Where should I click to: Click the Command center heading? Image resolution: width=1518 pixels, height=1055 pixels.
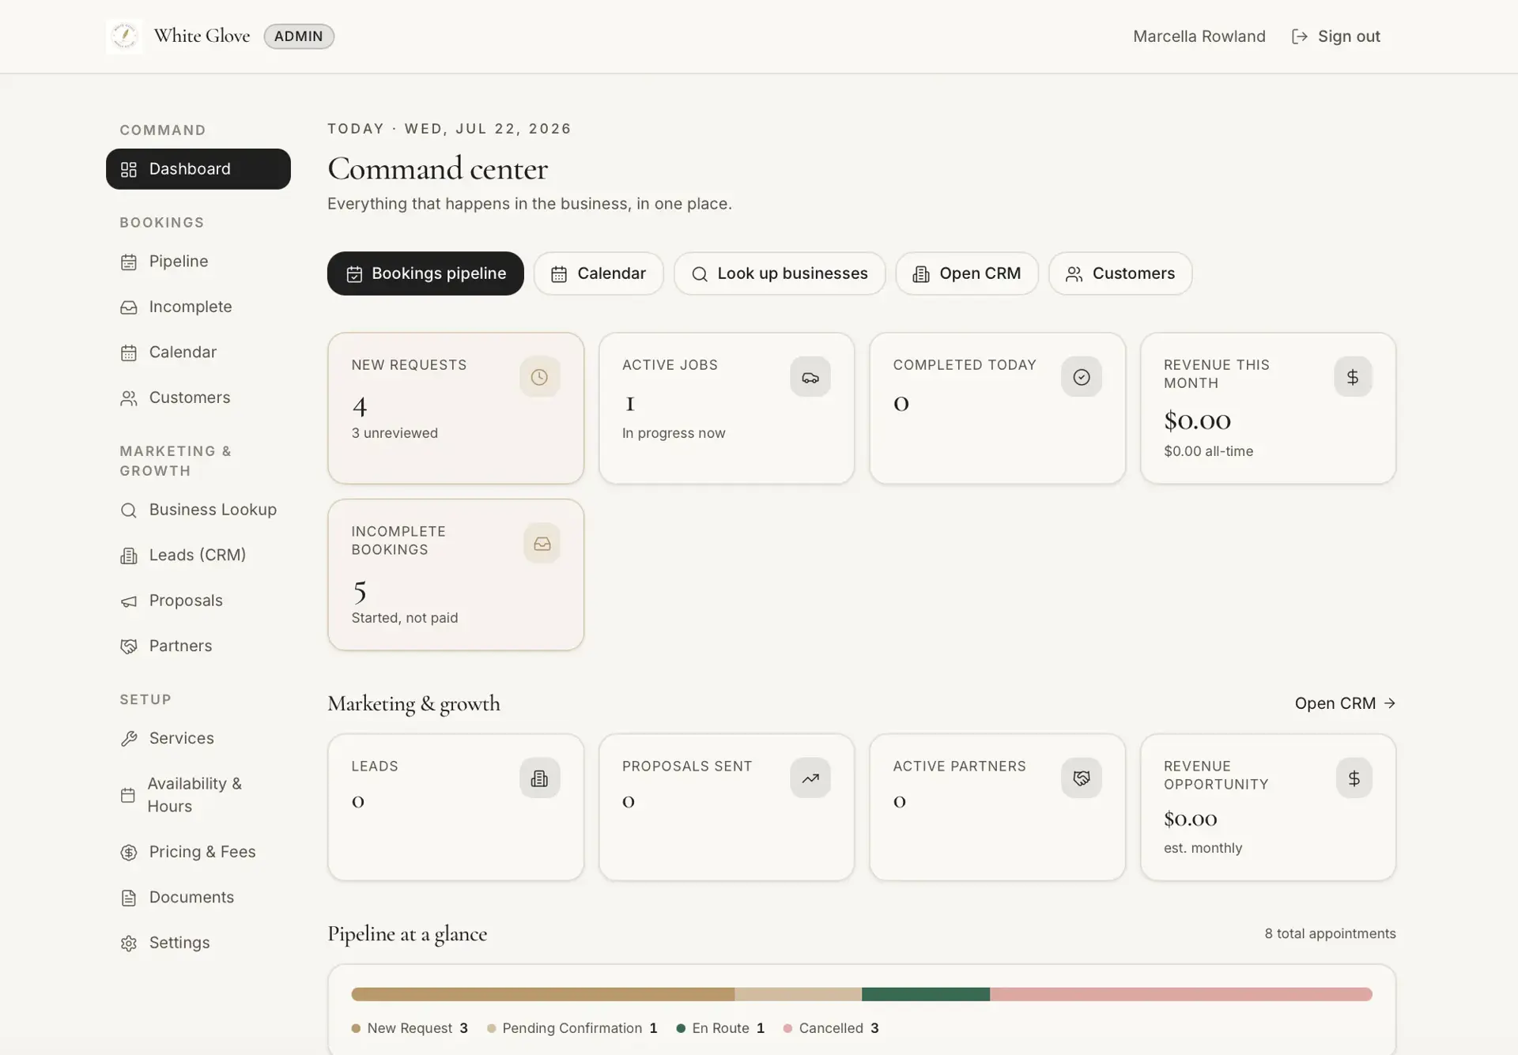pyautogui.click(x=437, y=169)
